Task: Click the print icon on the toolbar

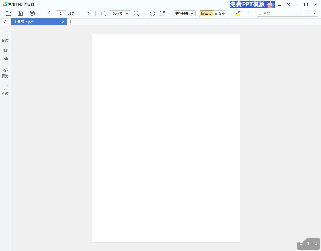Action: 32,13
